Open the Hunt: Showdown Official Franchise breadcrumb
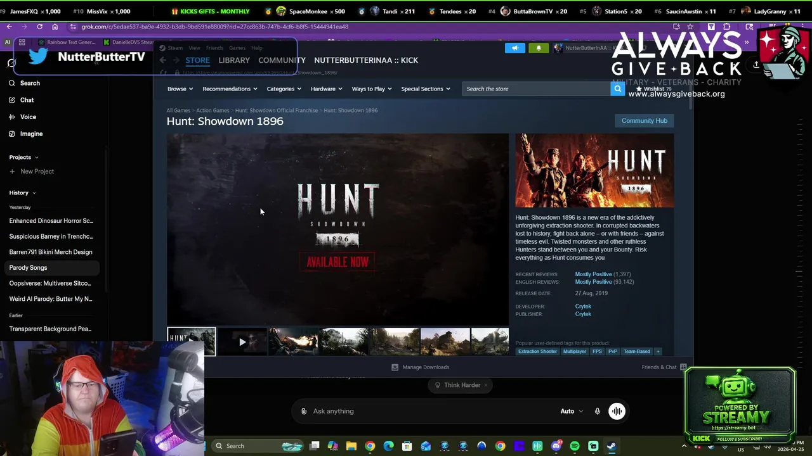The height and width of the screenshot is (456, 812). click(x=277, y=110)
